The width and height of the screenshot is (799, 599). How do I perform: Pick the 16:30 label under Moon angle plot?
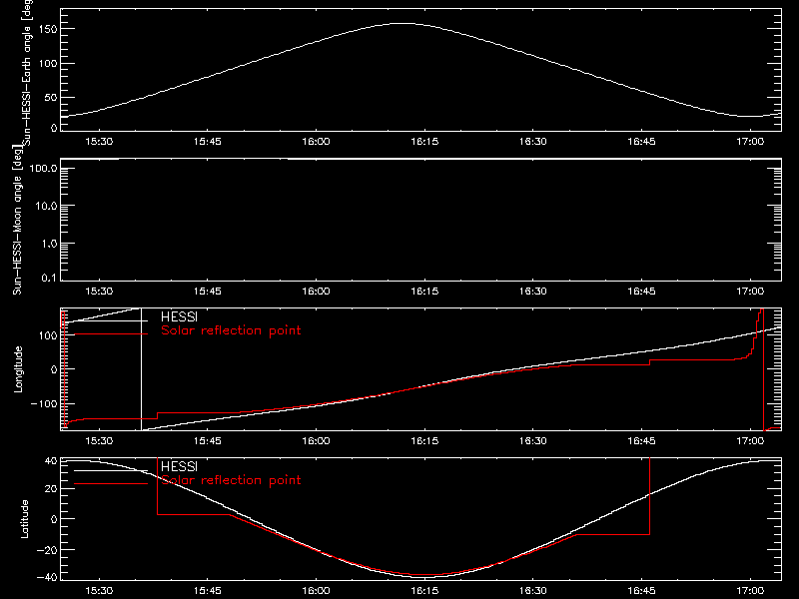533,291
